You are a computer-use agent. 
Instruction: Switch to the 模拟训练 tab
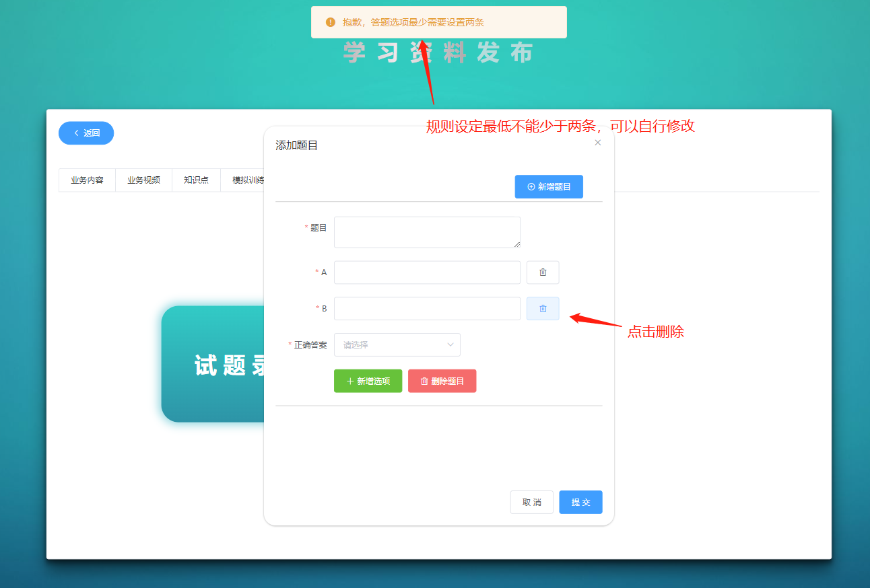(244, 180)
